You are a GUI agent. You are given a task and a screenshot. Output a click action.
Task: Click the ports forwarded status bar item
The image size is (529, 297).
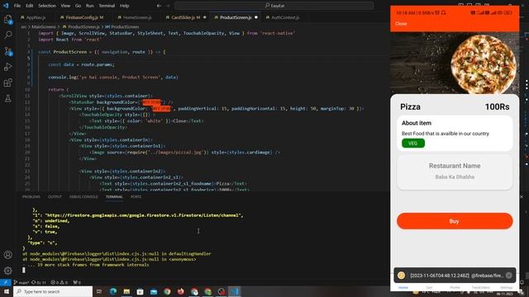[x=77, y=282]
